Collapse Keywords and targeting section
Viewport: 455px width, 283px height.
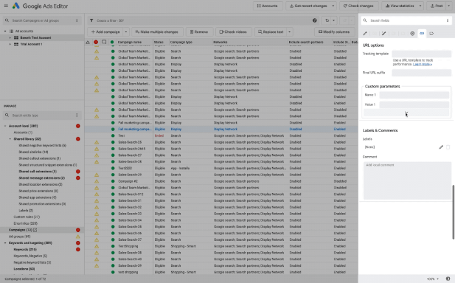5,243
